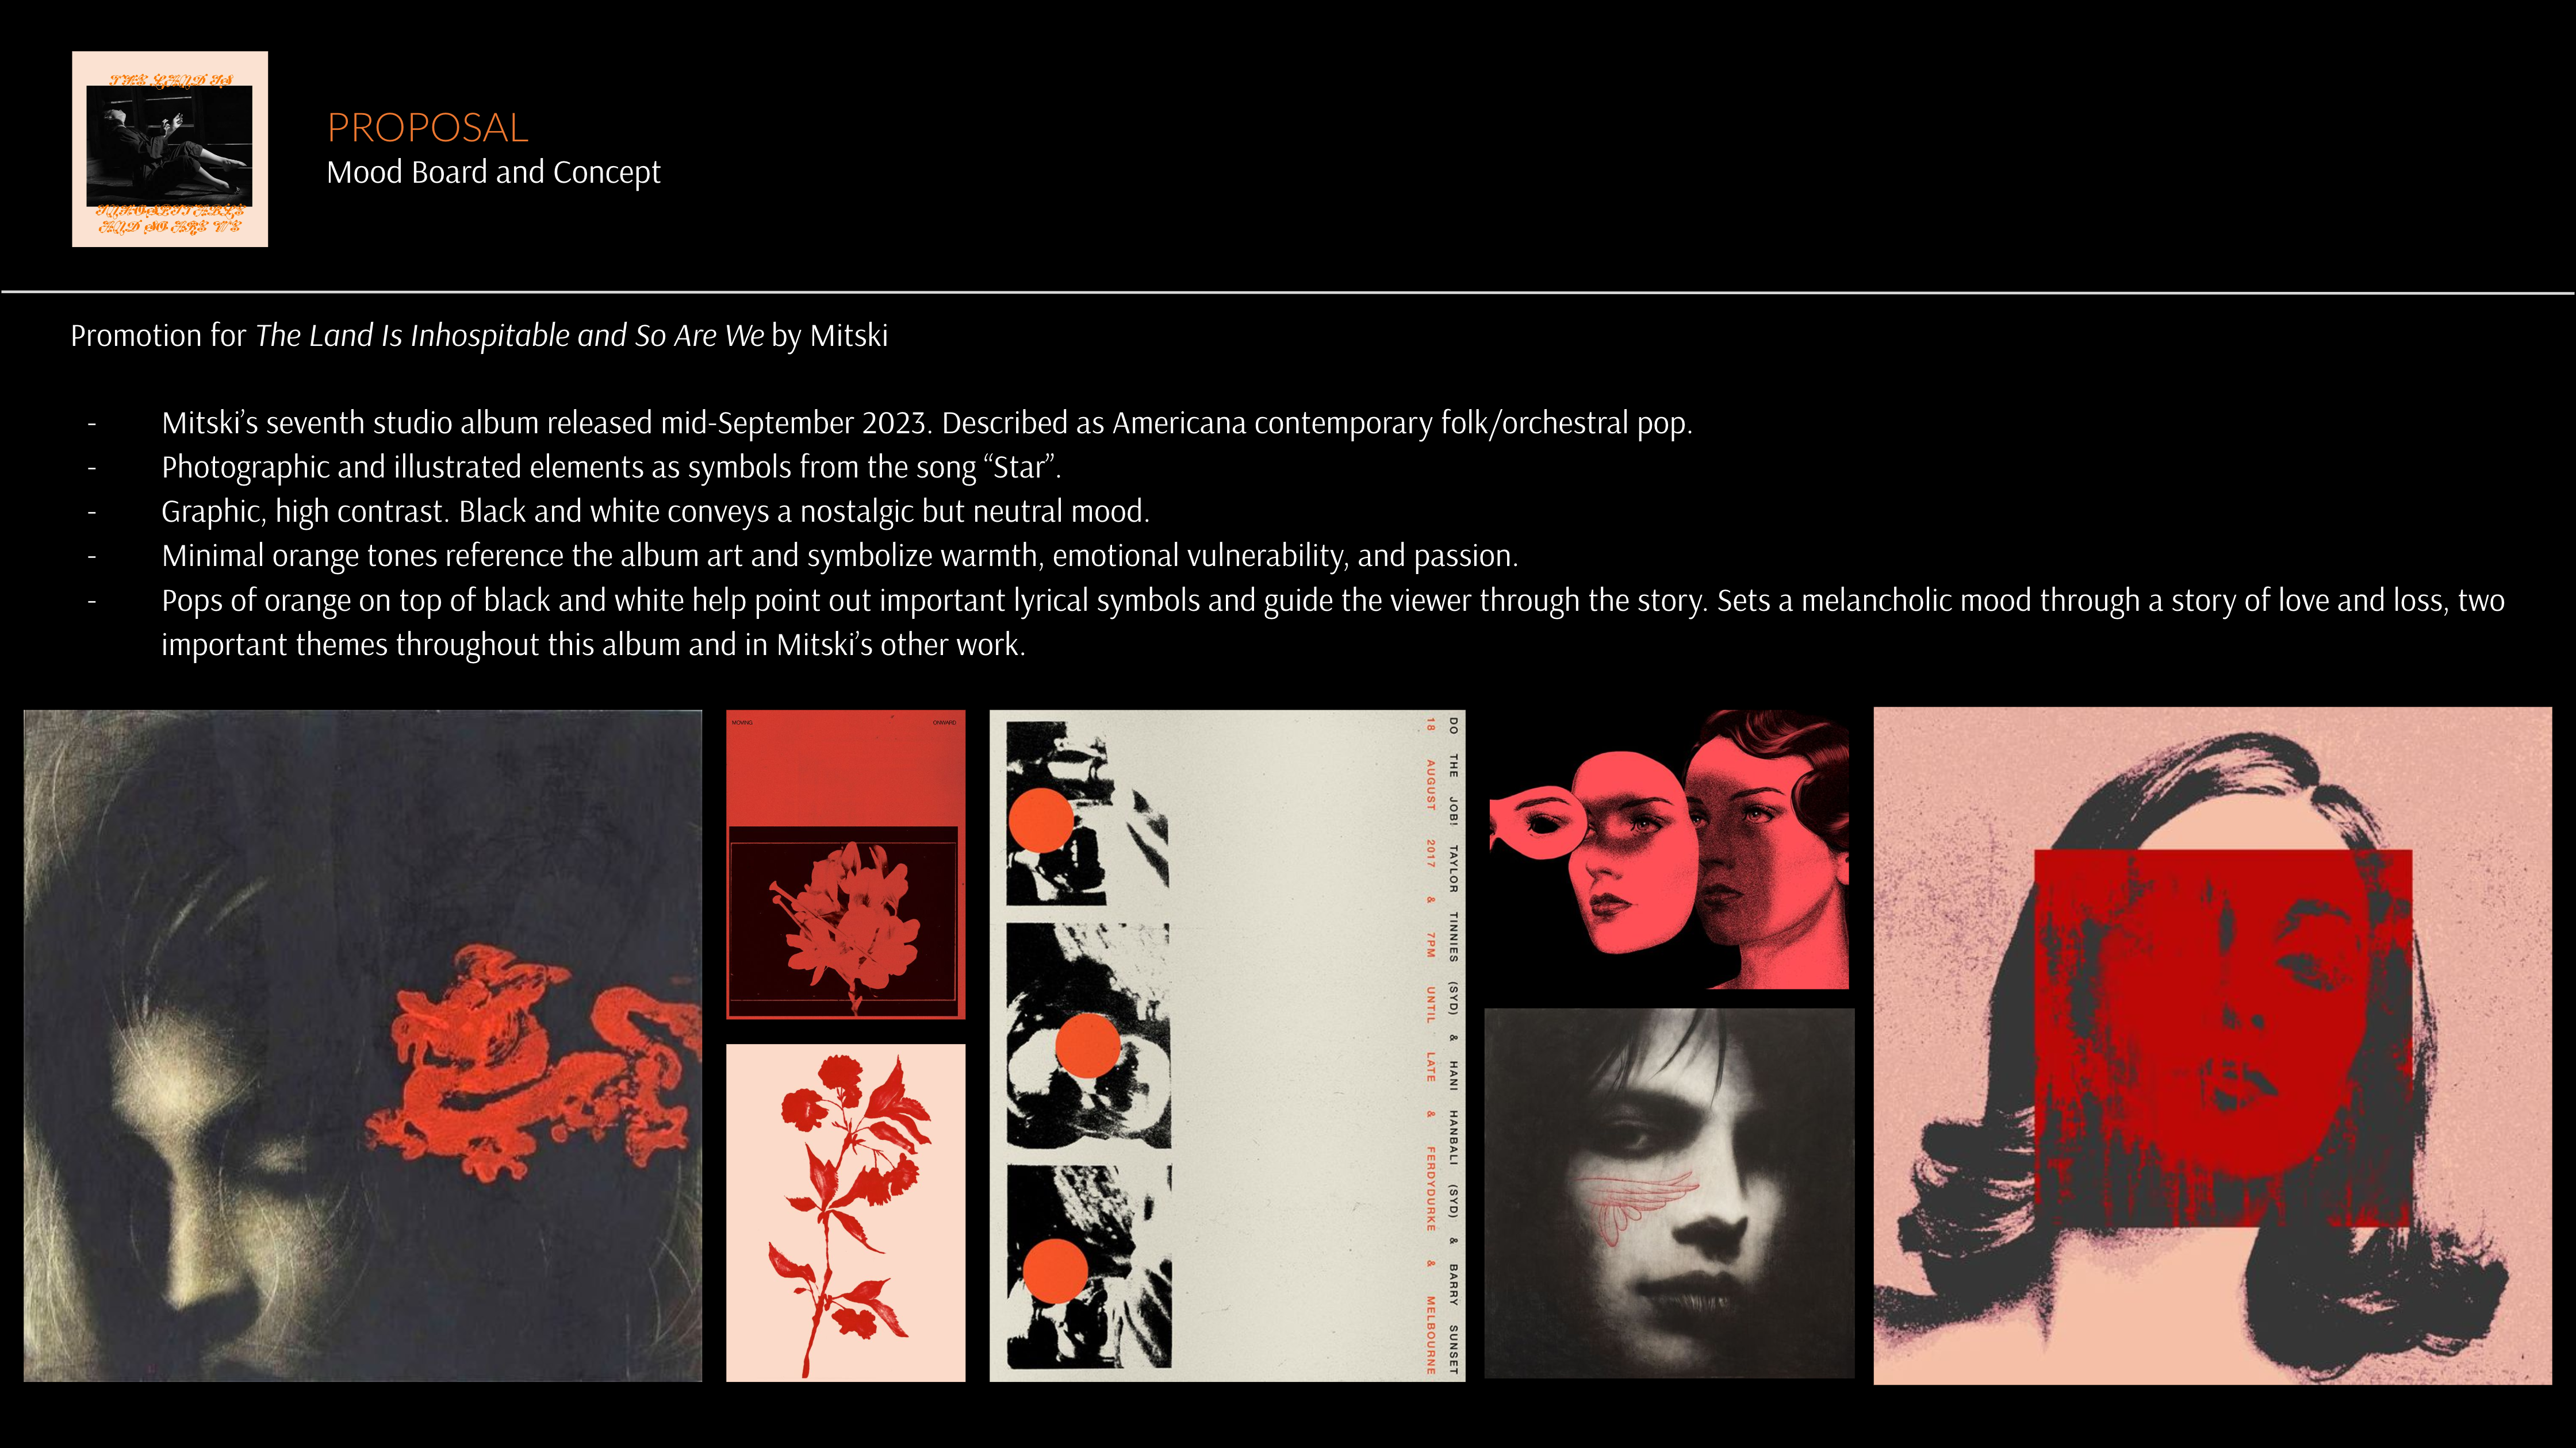Click the Mitski album cover thumbnail
Viewport: 2576px width, 1448px height.
coord(170,149)
